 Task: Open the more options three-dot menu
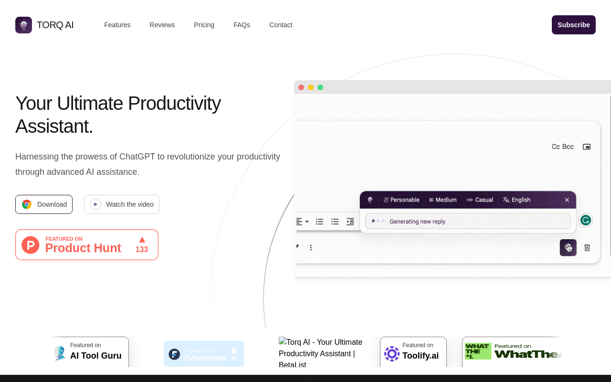click(x=311, y=247)
